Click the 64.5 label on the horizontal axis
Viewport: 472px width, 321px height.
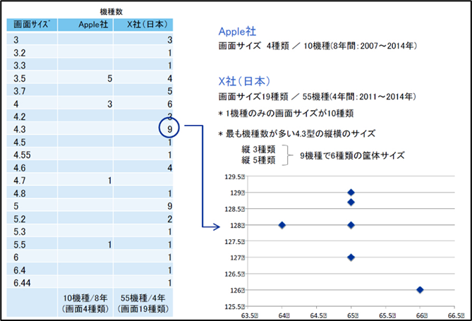(x=318, y=315)
